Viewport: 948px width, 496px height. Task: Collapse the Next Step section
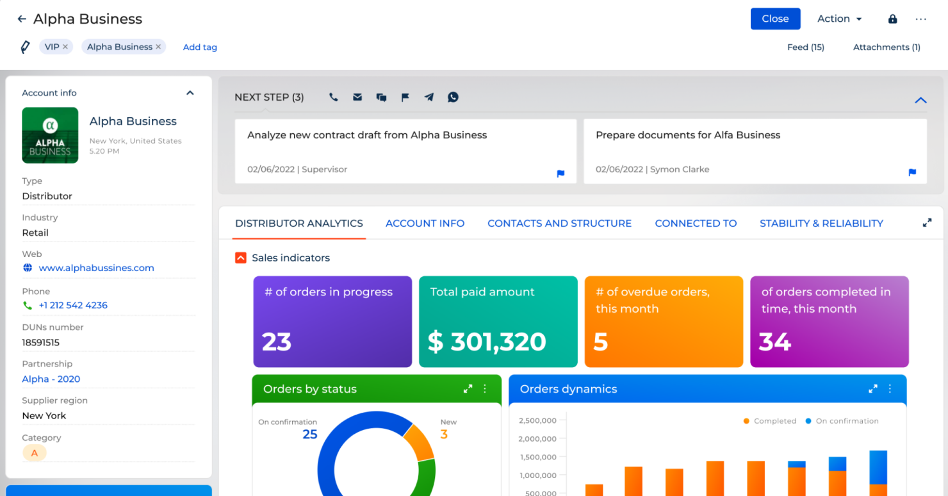point(920,100)
